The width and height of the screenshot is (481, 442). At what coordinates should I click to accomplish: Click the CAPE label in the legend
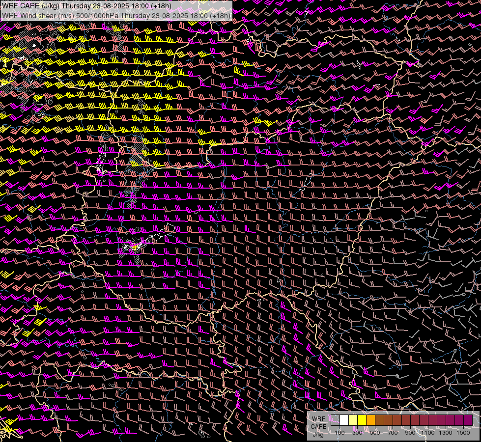click(x=318, y=427)
